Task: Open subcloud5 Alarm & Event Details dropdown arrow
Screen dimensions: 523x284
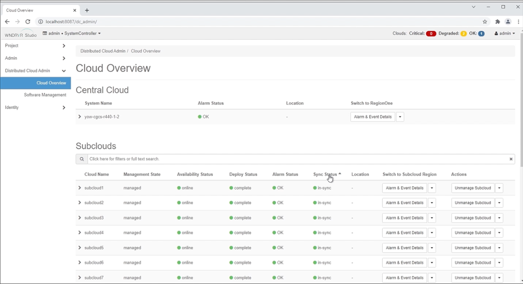Action: coord(432,248)
